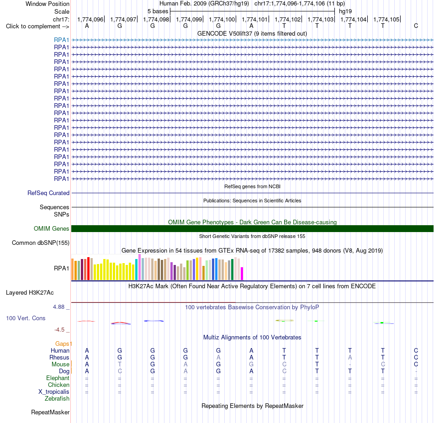Click the 'SNPs' track label
Viewport: 434px width, 423px height.
point(62,215)
